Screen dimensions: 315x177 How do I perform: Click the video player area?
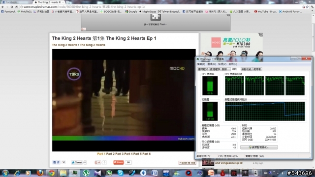(x=124, y=100)
